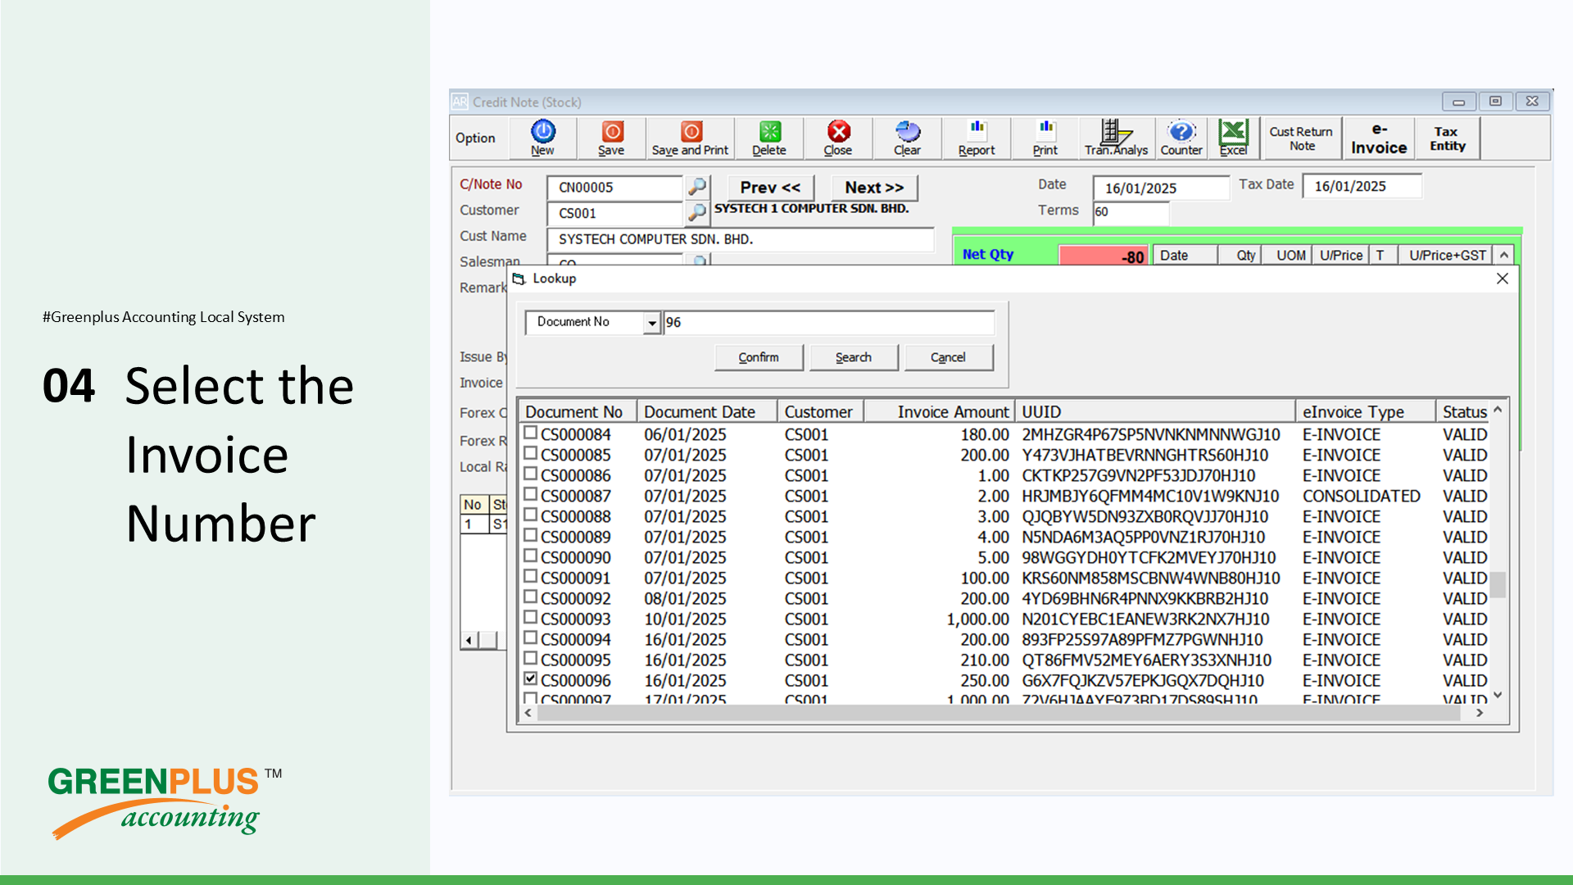Click the lookup search text field containing 96
The image size is (1573, 885).
click(828, 323)
